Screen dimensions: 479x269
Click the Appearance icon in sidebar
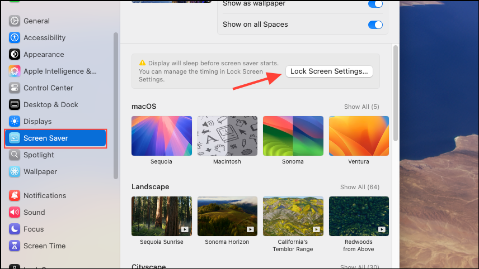(x=15, y=54)
